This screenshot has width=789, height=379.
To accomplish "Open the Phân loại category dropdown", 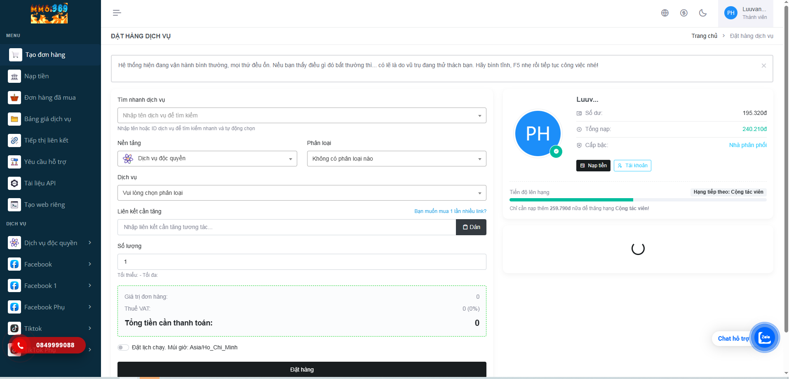I will [x=396, y=159].
